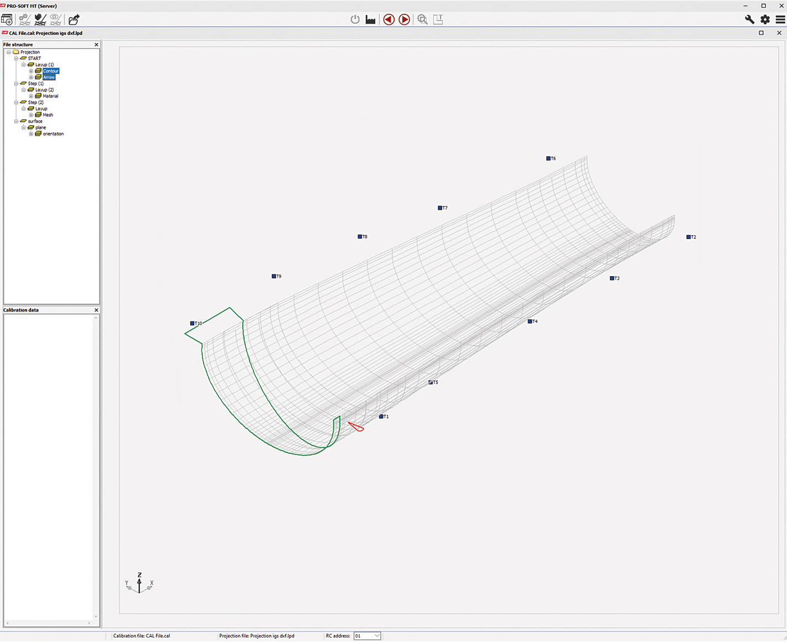The image size is (787, 642).
Task: Open a file with the folder arrow icon
Action: click(74, 19)
